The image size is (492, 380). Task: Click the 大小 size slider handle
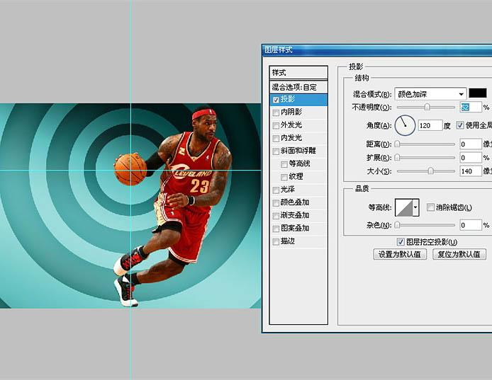[x=431, y=171]
